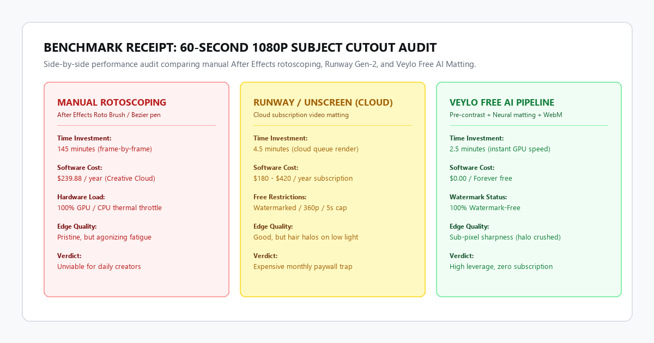Select '$180 - $420 / year subscription' text
654x343 pixels.
[x=303, y=178]
